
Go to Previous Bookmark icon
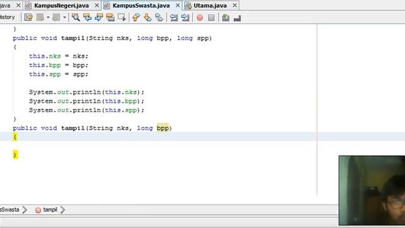pos(136,17)
